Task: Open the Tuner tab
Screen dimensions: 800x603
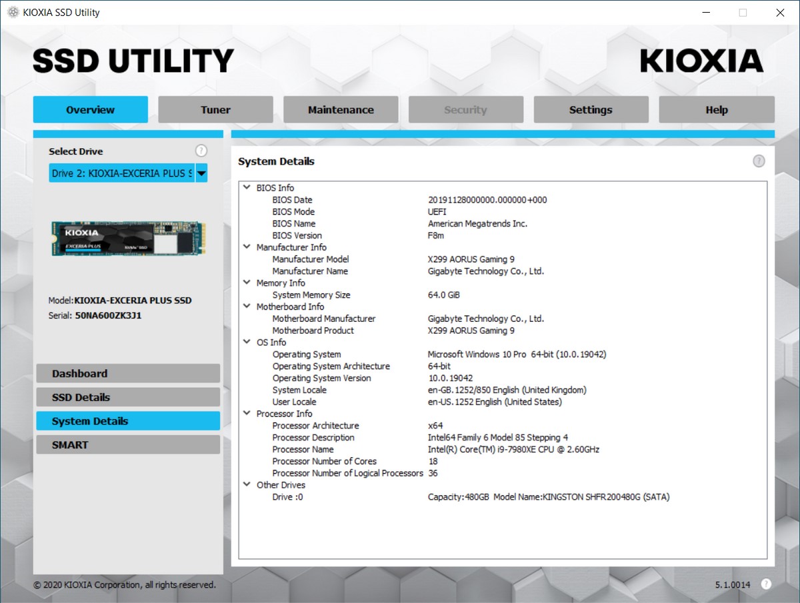Action: click(x=215, y=110)
